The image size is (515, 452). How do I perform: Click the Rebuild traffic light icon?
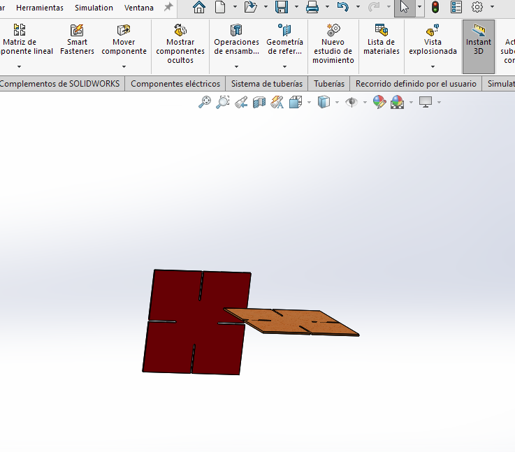[x=435, y=7]
